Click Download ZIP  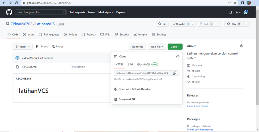click(125, 99)
